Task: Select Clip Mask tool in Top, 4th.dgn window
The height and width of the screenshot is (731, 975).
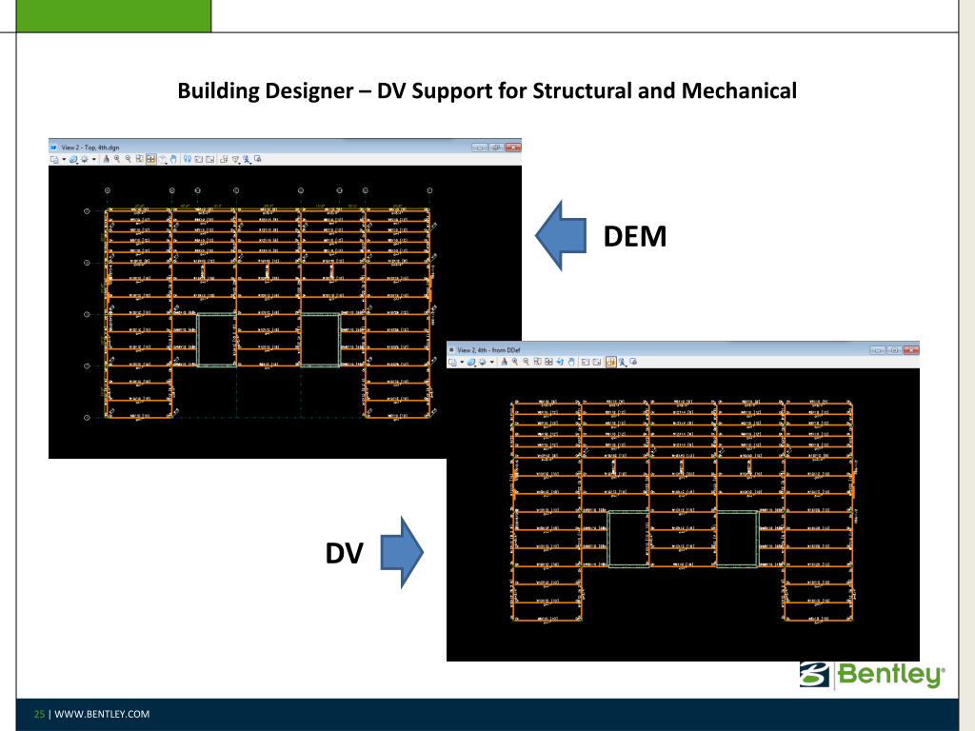Action: 247,159
